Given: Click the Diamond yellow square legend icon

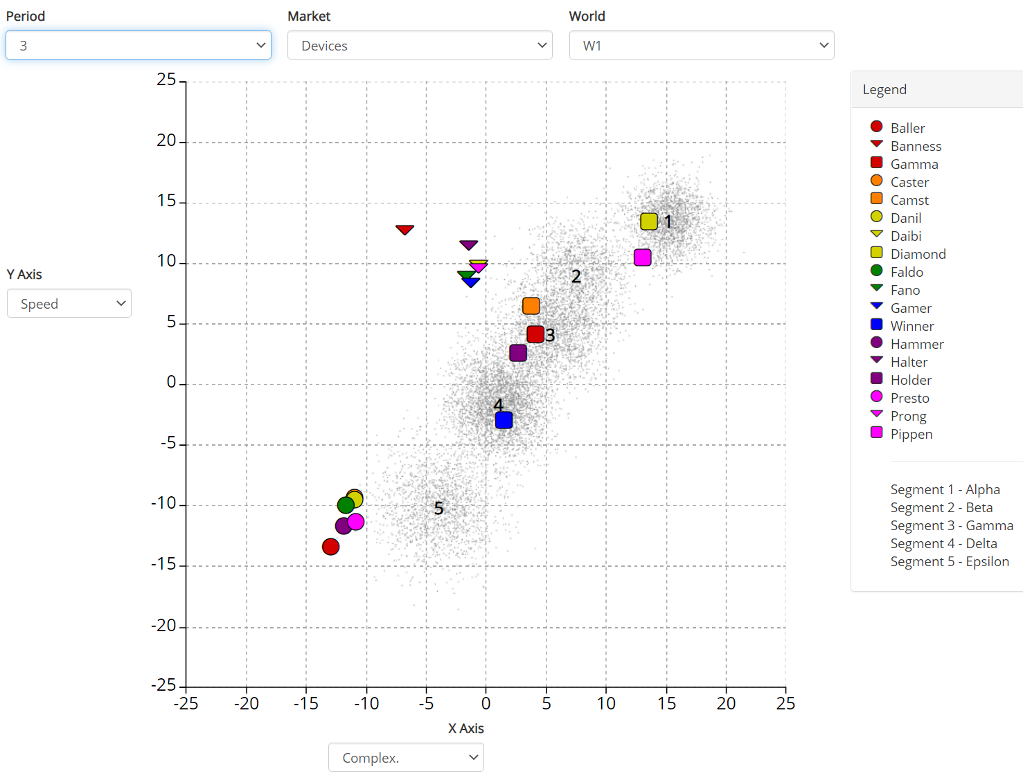Looking at the screenshot, I should pos(876,252).
